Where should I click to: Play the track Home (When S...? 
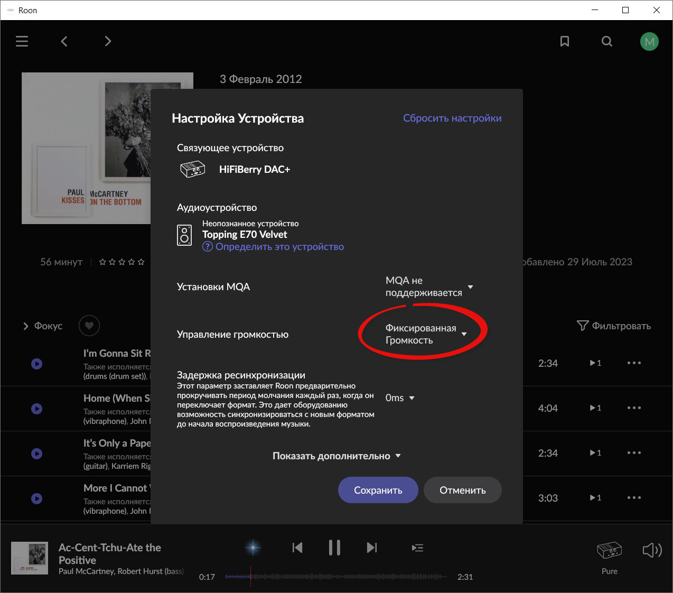36,409
